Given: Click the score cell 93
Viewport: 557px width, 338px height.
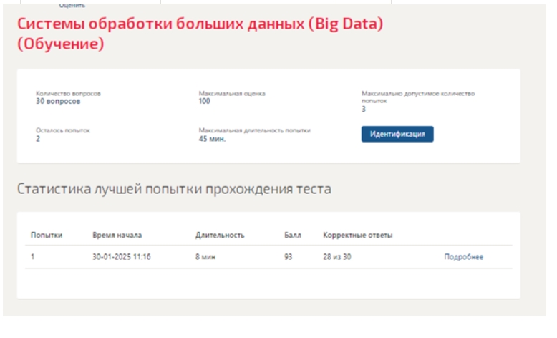Looking at the screenshot, I should (288, 256).
